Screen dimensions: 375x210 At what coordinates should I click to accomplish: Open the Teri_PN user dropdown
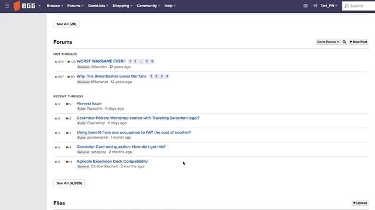[x=329, y=6]
